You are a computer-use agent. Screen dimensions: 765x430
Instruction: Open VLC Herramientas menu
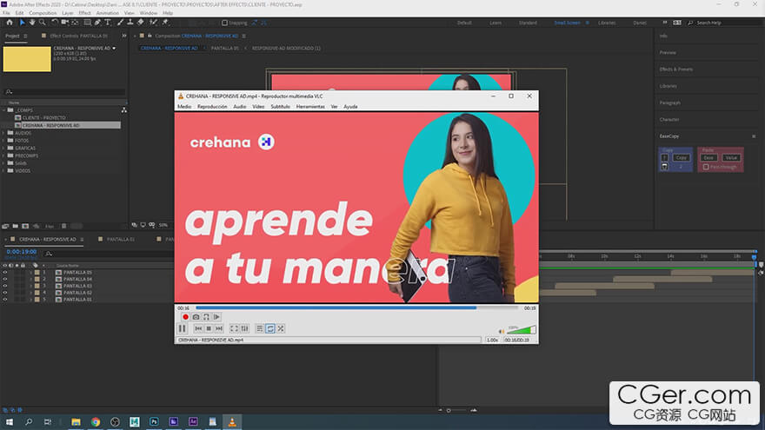310,106
